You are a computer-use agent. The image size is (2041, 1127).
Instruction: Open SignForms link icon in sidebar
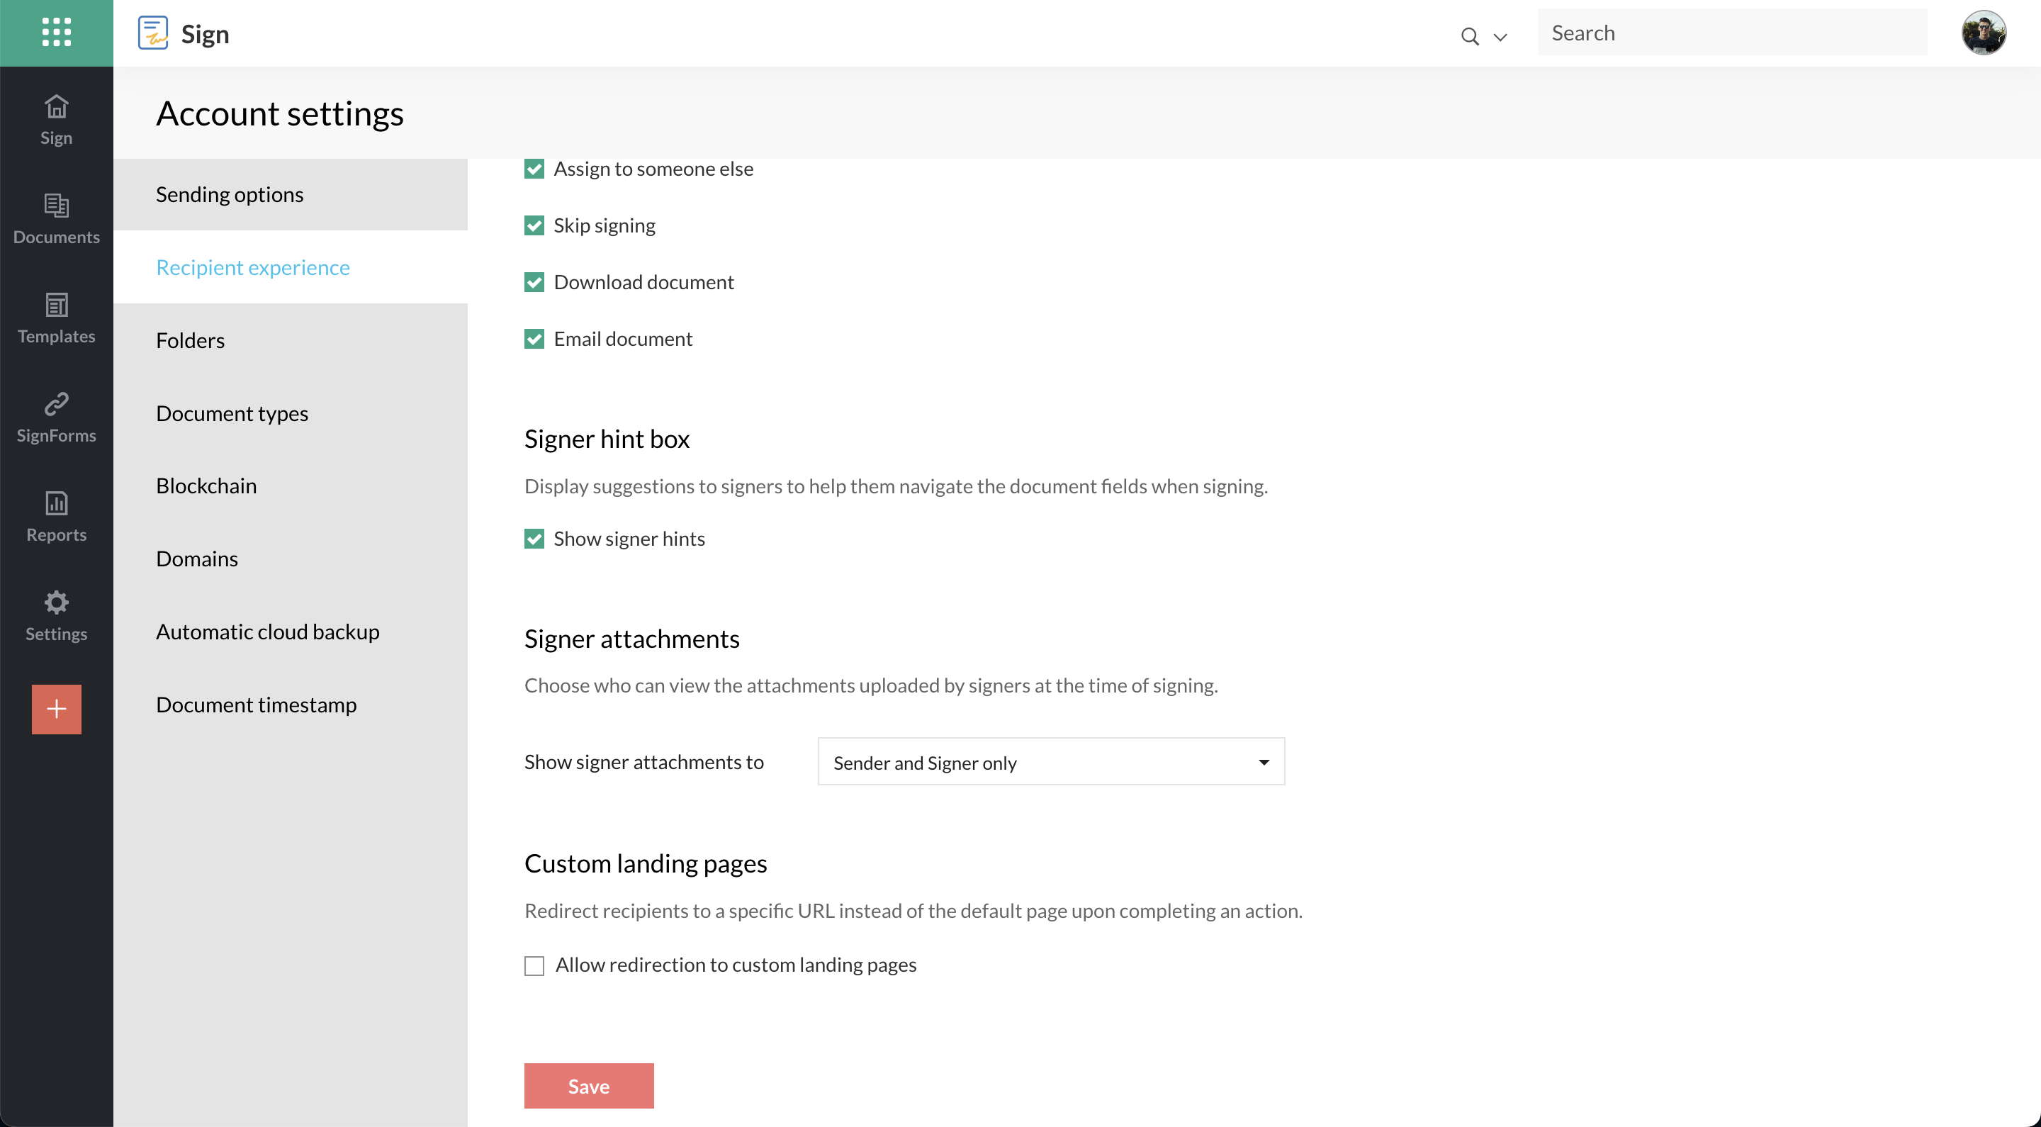[56, 404]
